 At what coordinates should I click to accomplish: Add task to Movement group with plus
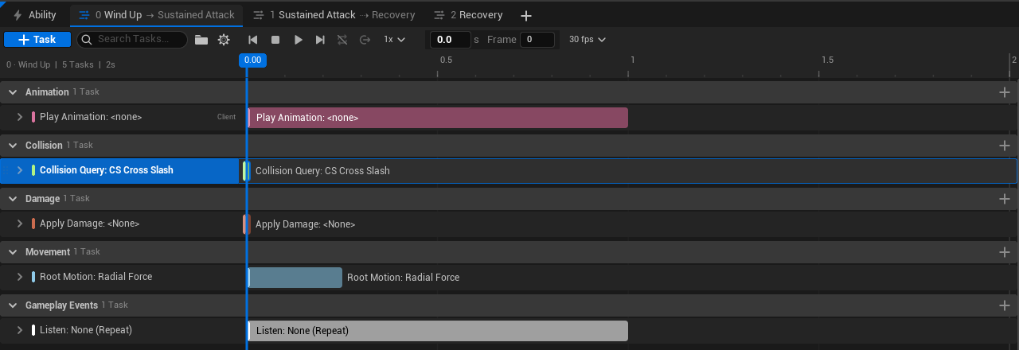click(1004, 252)
